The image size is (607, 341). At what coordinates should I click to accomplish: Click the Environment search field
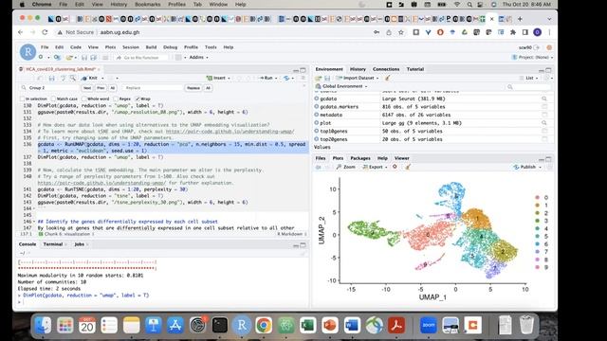coord(528,87)
